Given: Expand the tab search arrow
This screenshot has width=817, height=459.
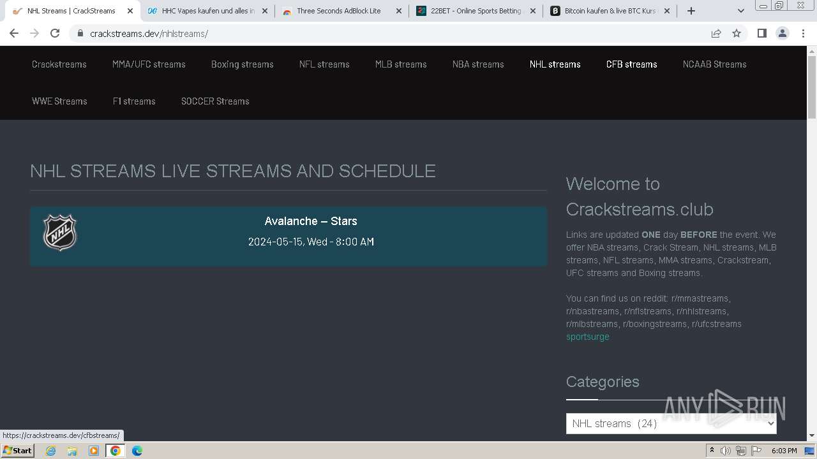Looking at the screenshot, I should click(x=741, y=11).
